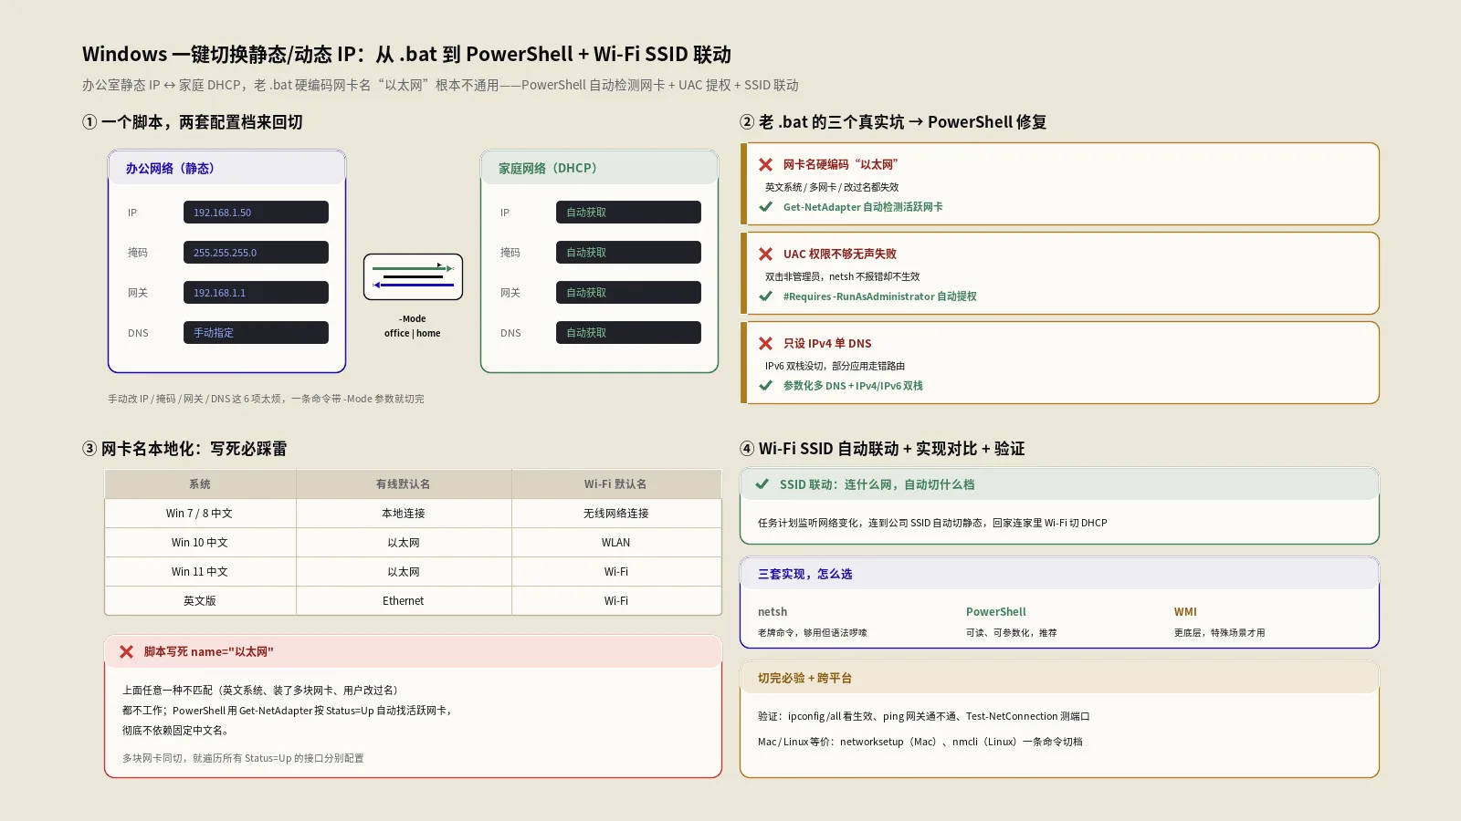This screenshot has height=821, width=1461.
Task: Click the 以太网 cell in Win 10 row
Action: pyautogui.click(x=404, y=543)
